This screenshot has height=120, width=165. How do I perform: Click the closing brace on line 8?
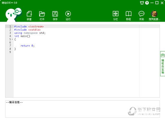15,49
